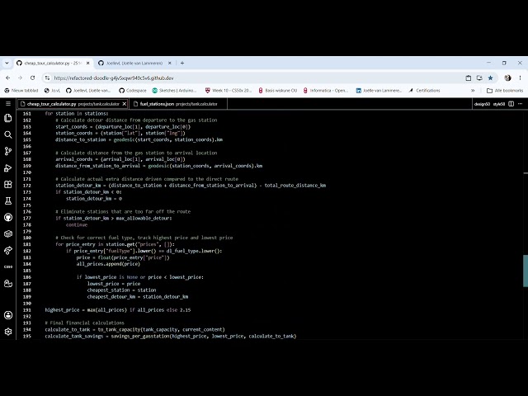Open the Informatica - Open bookmark
528x396 pixels.
pyautogui.click(x=325, y=91)
